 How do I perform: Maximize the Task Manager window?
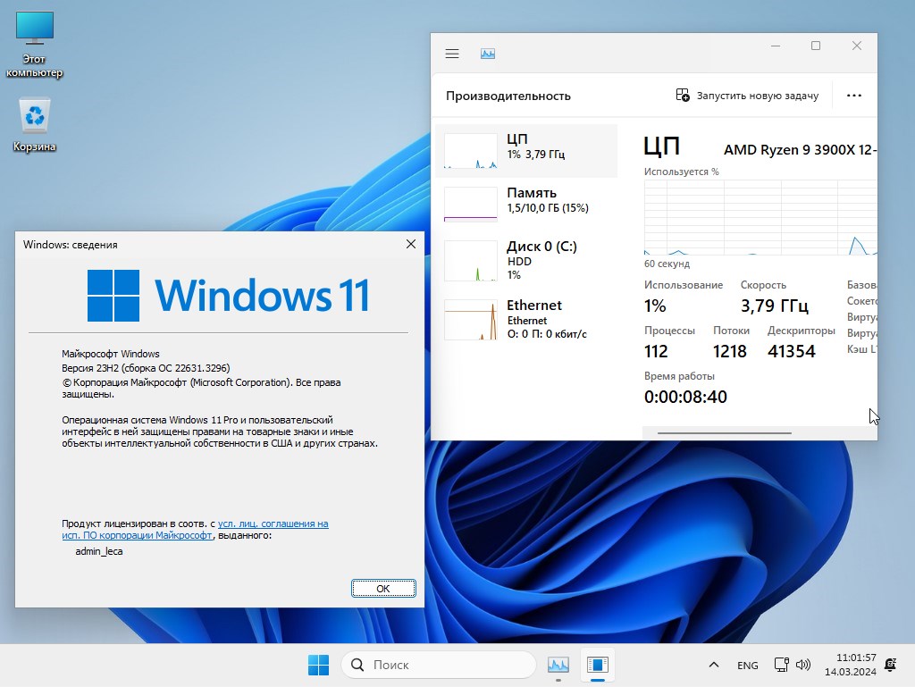coord(816,46)
